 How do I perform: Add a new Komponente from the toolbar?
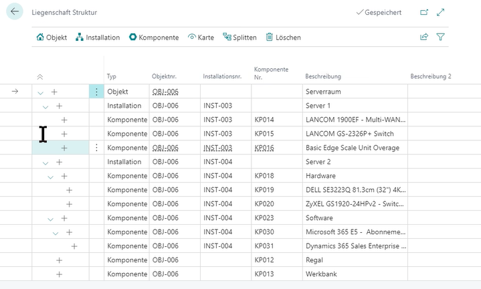click(154, 37)
